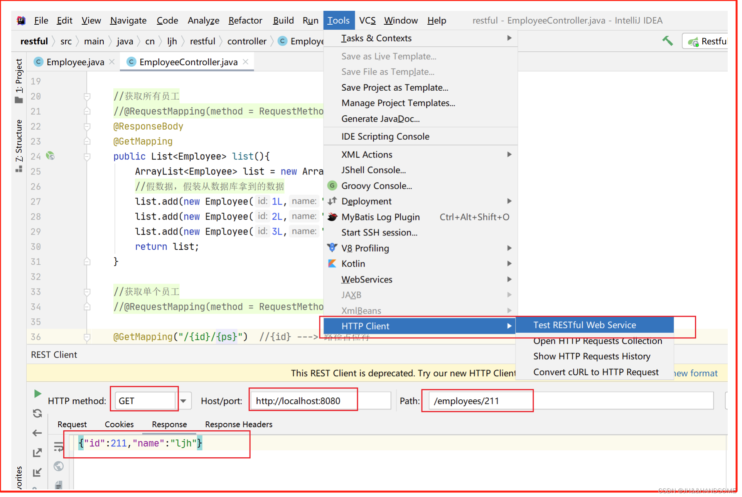Choose Open HTTP Requests Collection
Screen dimensions: 742x497
(x=594, y=341)
